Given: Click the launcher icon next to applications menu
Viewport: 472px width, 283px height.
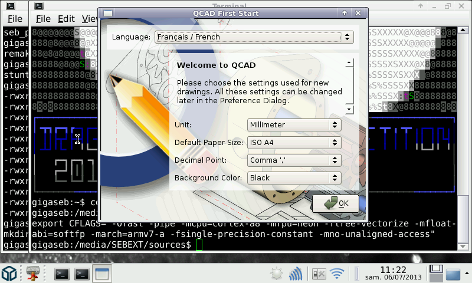Looking at the screenshot, I should pos(32,274).
